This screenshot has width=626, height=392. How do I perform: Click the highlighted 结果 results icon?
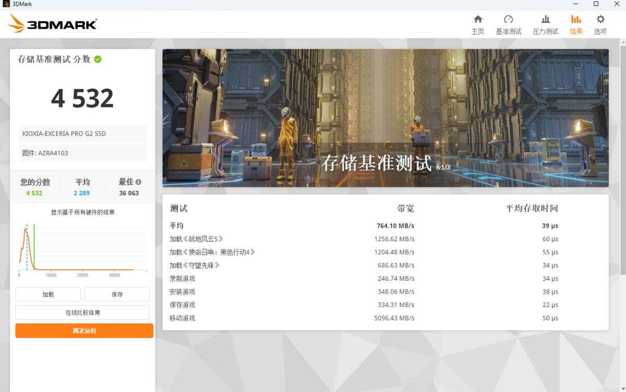tap(576, 23)
